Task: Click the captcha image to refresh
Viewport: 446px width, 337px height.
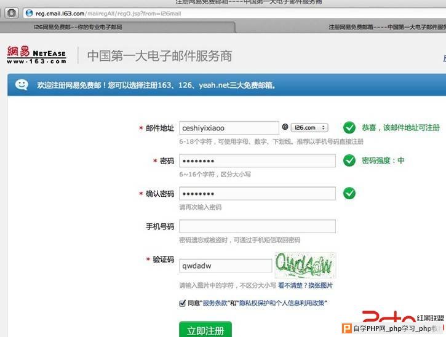Action: tap(305, 265)
